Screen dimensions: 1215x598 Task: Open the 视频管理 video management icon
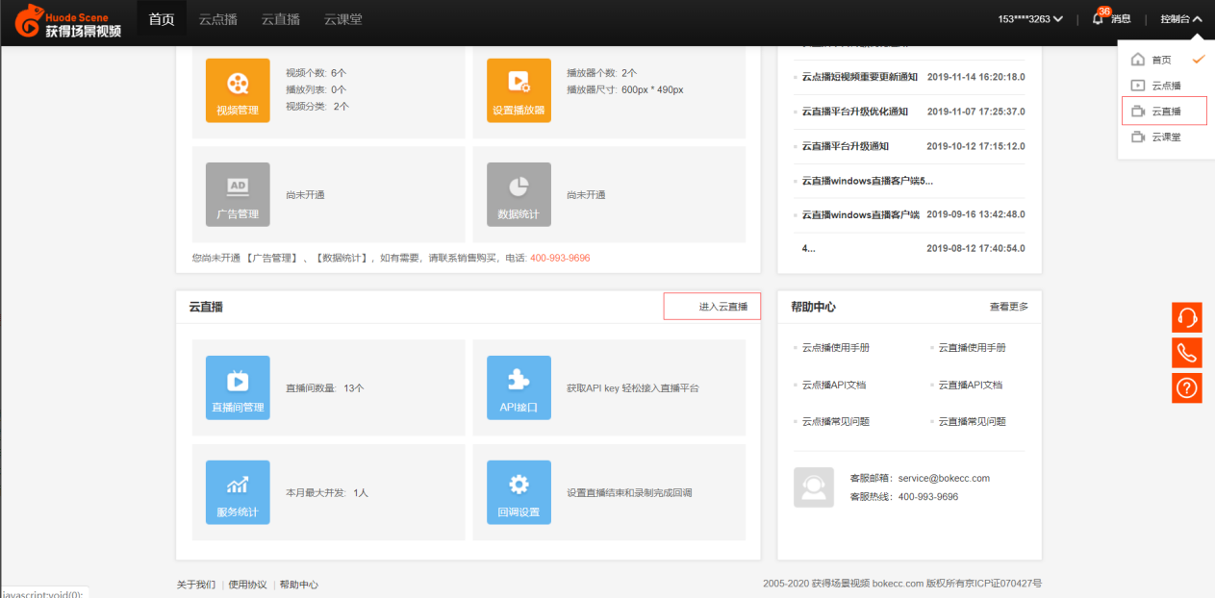click(237, 90)
